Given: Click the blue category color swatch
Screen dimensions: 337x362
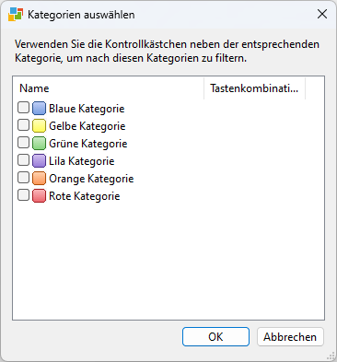Looking at the screenshot, I should (x=39, y=108).
